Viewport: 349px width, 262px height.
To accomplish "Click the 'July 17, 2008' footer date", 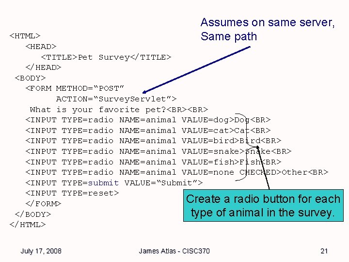I will (41, 251).
